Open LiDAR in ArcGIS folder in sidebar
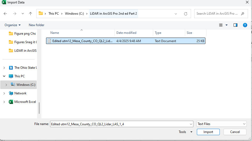The image size is (252, 141). click(23, 51)
